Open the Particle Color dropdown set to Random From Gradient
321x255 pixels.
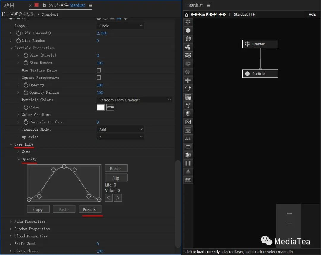coord(135,100)
